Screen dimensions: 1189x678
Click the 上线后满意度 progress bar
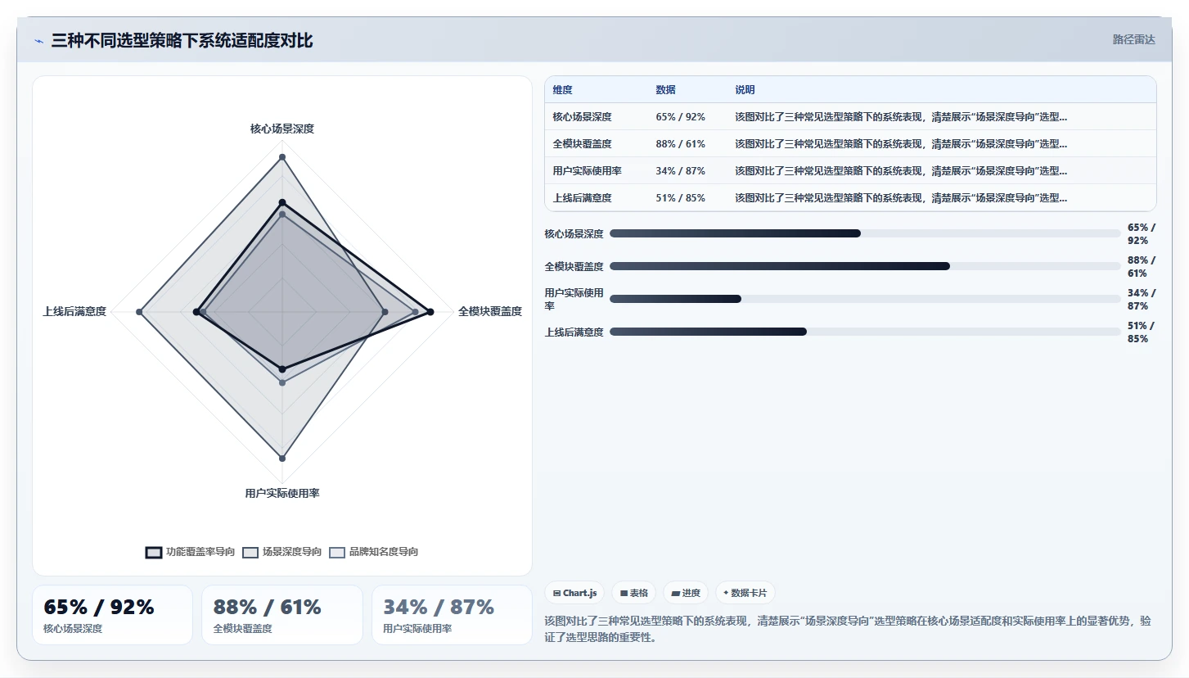point(865,332)
